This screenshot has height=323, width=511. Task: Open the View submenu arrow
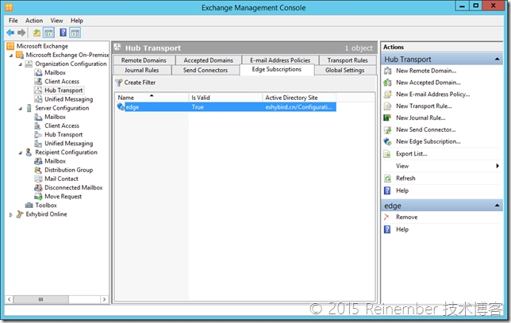(x=498, y=166)
